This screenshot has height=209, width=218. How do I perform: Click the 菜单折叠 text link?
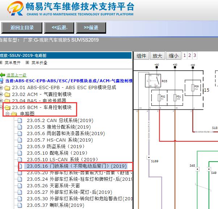click(x=39, y=63)
